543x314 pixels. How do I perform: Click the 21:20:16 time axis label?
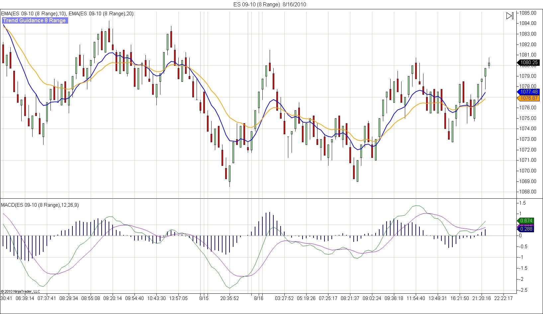click(x=482, y=298)
